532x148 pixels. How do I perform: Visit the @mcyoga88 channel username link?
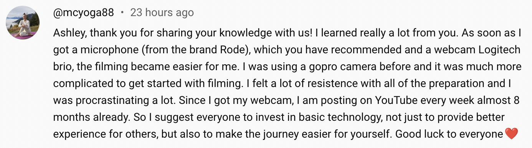84,13
